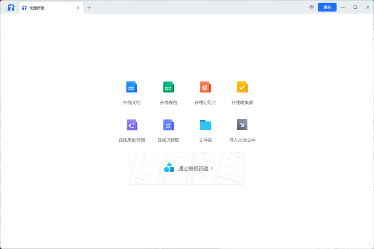Click the app logo left of the tab bar
374x249 pixels.
tap(10, 7)
